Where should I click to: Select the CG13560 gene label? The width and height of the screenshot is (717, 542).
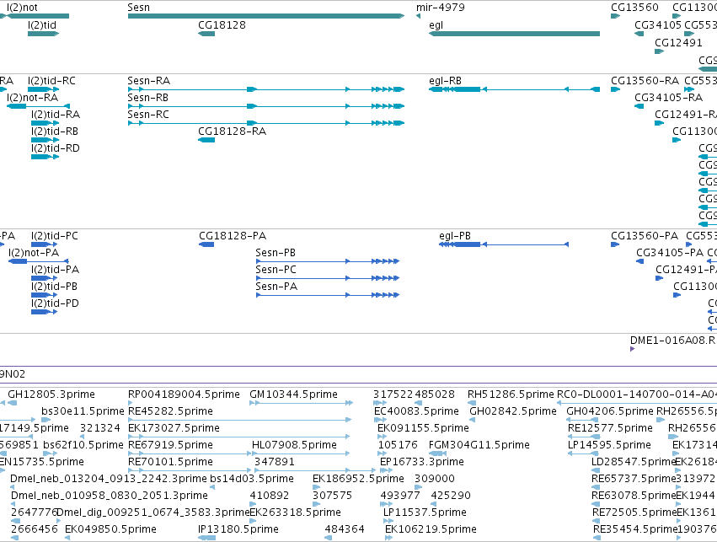[634, 8]
